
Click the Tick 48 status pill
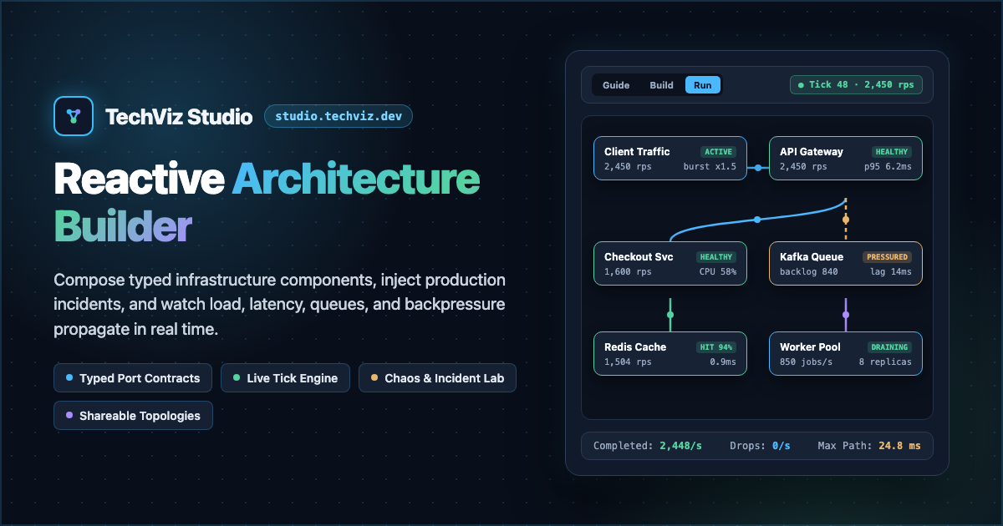(856, 85)
